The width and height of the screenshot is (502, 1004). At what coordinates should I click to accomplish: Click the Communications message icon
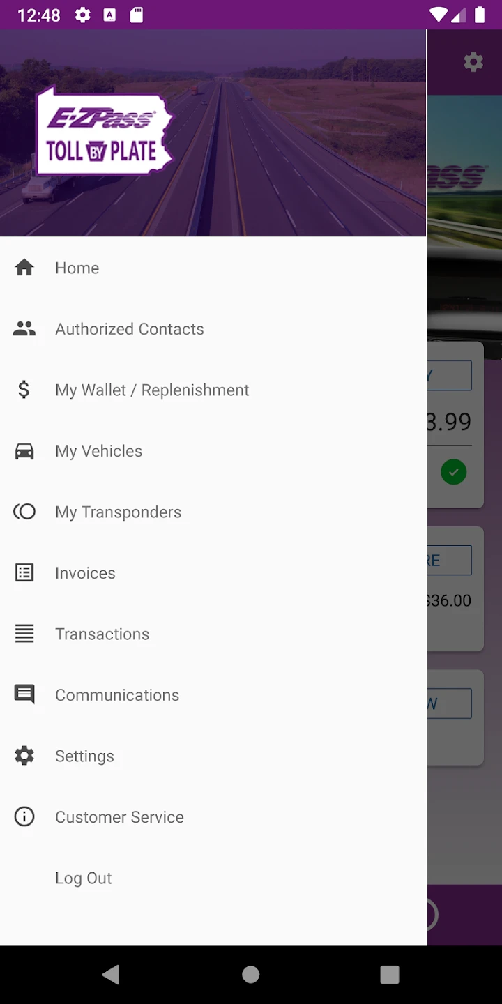(x=24, y=694)
